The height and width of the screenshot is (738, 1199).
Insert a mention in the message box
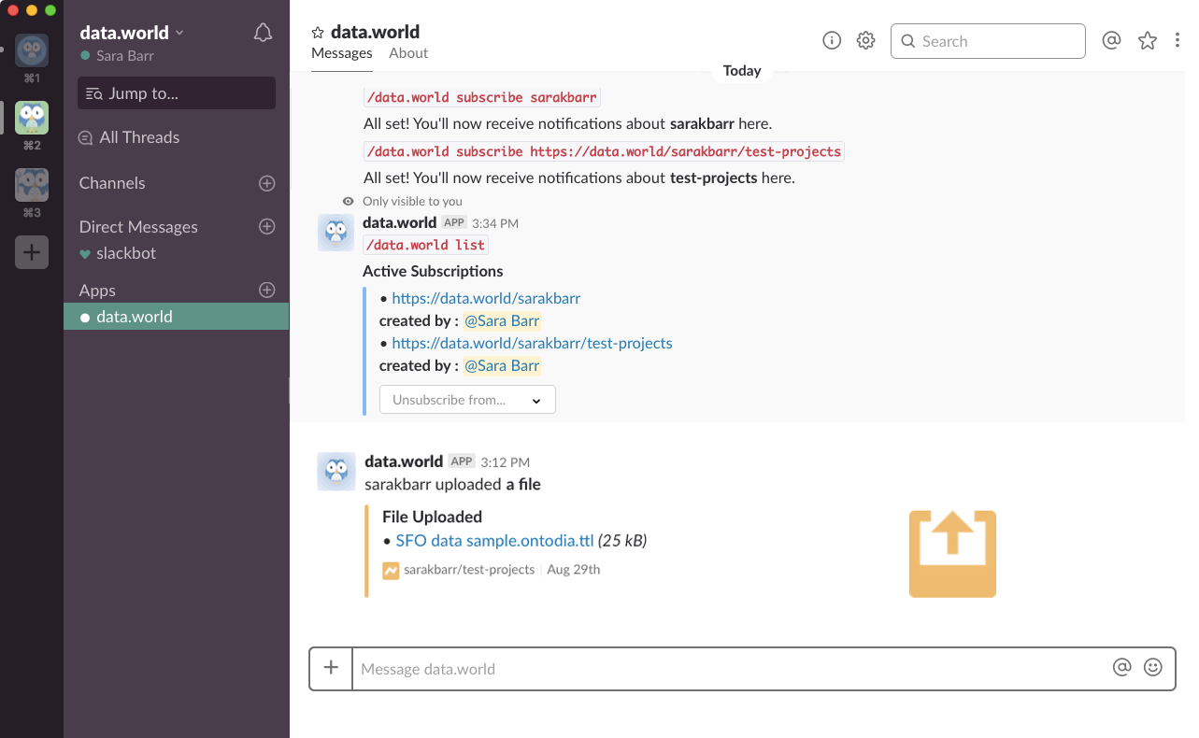point(1122,667)
